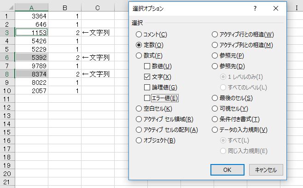Open the dialog help question mark

point(255,8)
